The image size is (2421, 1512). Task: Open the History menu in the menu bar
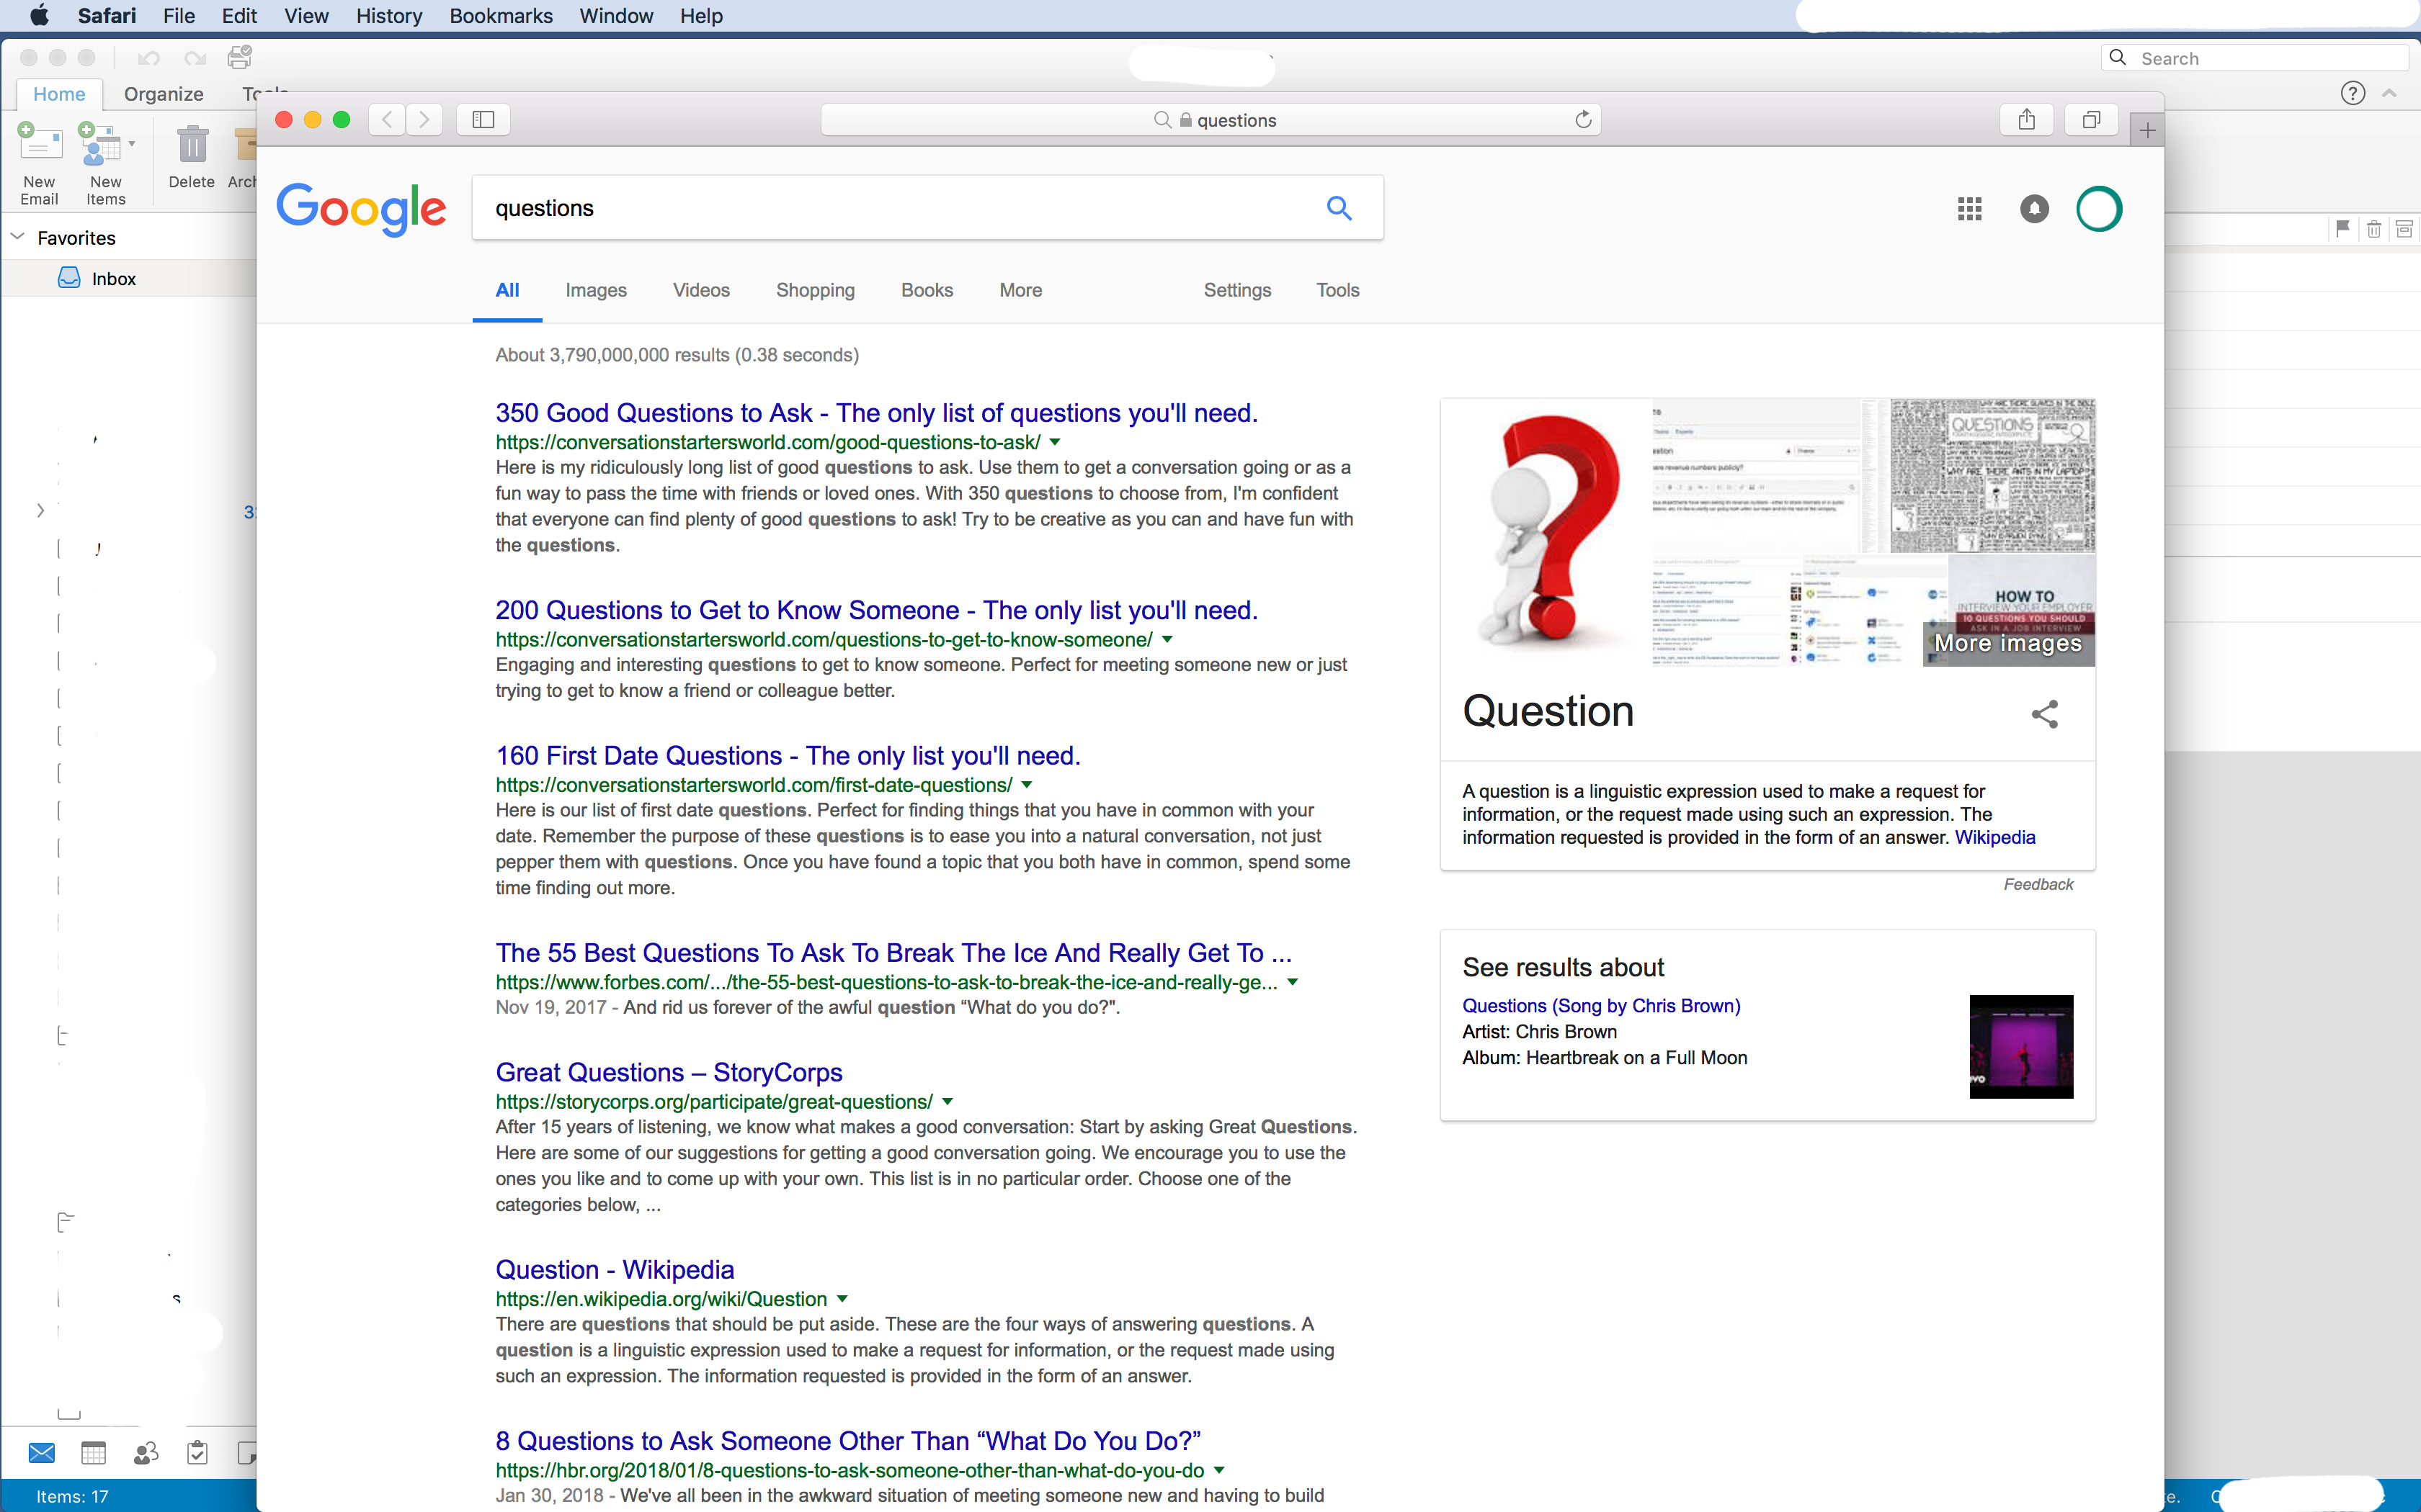pos(388,16)
